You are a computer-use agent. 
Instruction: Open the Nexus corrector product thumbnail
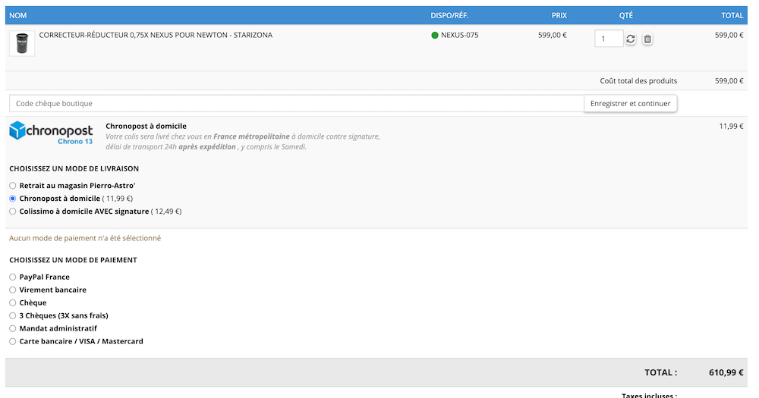pos(22,43)
